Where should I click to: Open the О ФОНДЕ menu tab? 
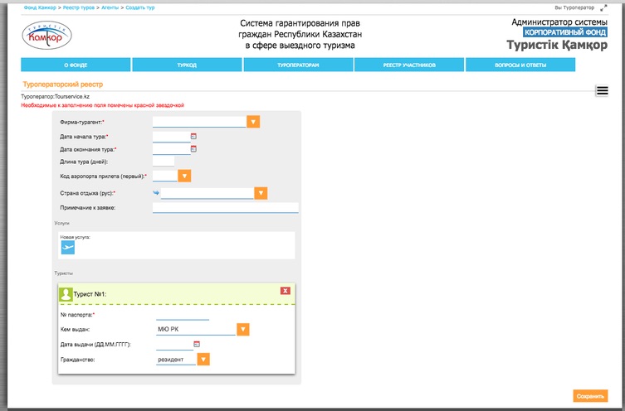coord(76,65)
